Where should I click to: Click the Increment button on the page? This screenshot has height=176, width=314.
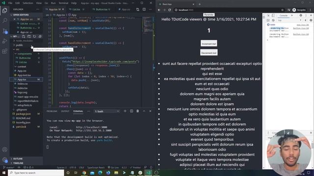pos(209,44)
